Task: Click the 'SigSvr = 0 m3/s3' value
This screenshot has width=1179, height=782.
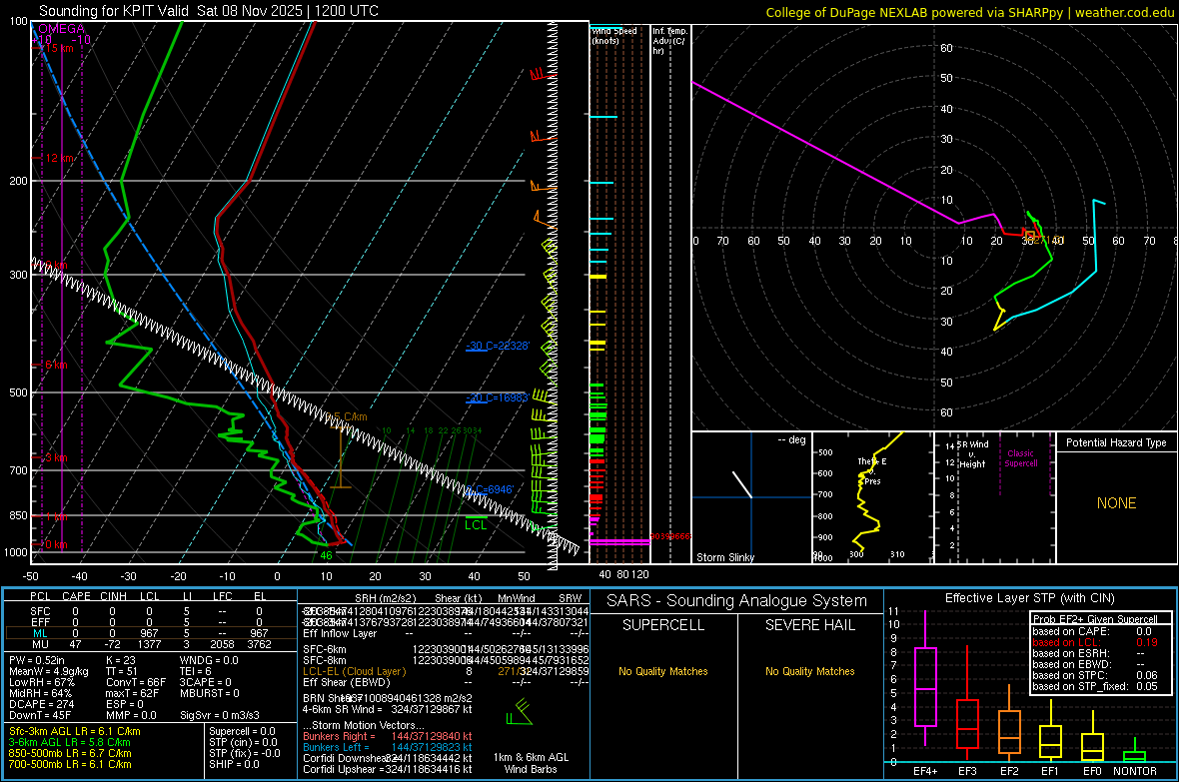Action: 220,715
